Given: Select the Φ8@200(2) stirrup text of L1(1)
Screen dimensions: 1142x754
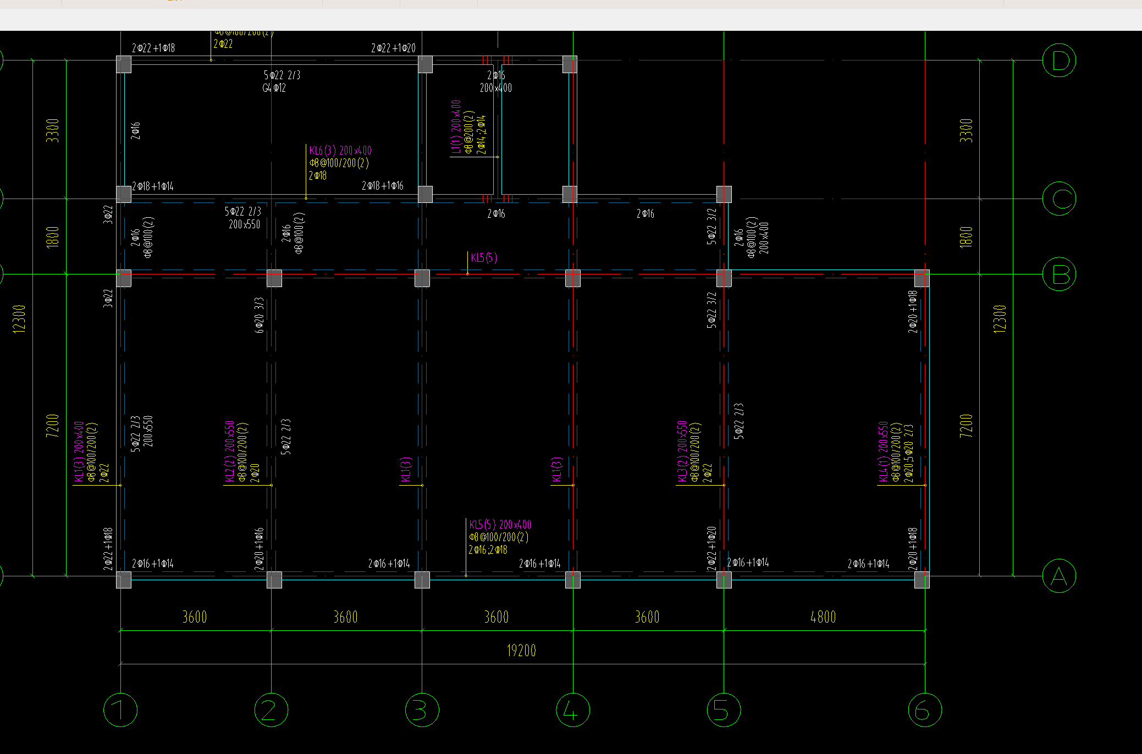Looking at the screenshot, I should 469,132.
